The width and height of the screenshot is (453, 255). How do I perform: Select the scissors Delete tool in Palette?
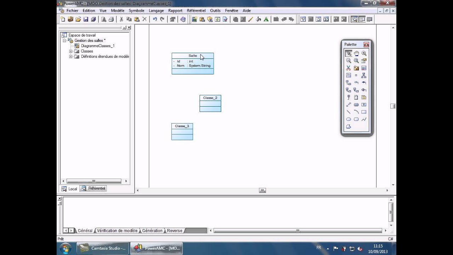coord(349,68)
